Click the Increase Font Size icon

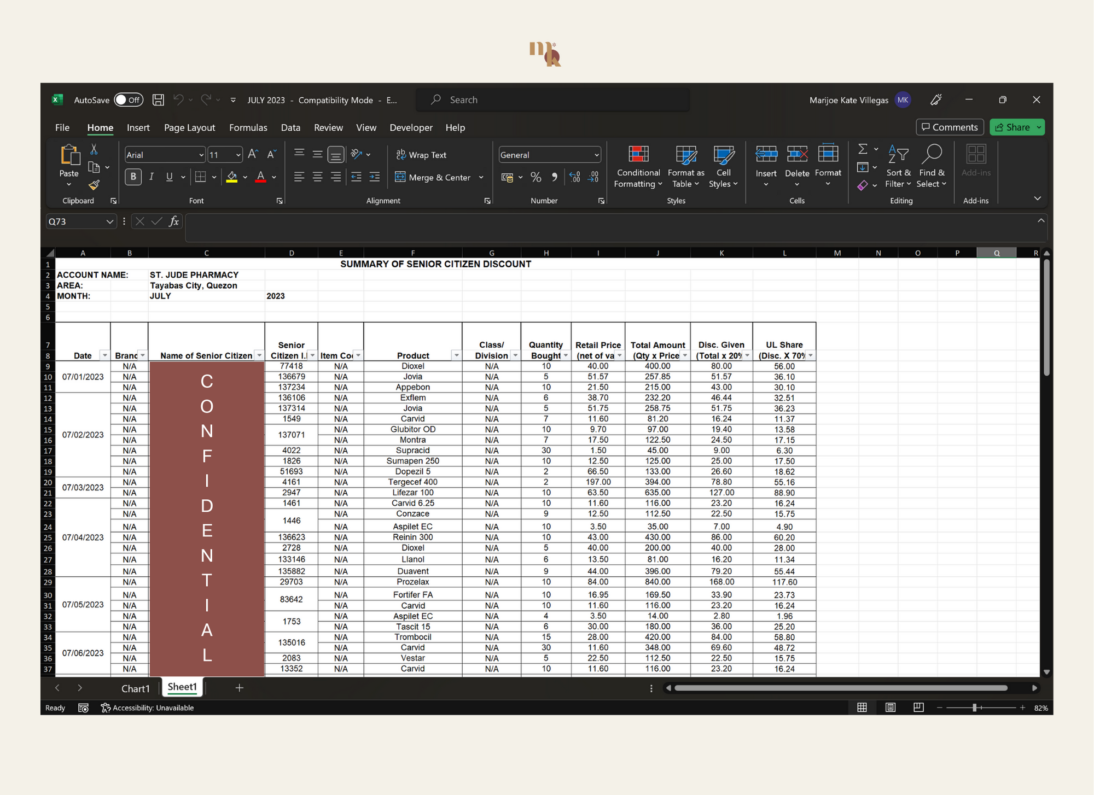click(x=252, y=155)
